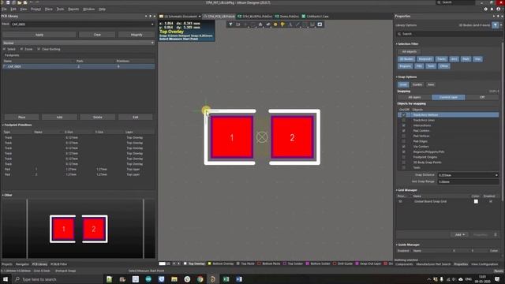Toggle Pad Vertices snapping checkbox
The image size is (505, 284).
(403, 136)
